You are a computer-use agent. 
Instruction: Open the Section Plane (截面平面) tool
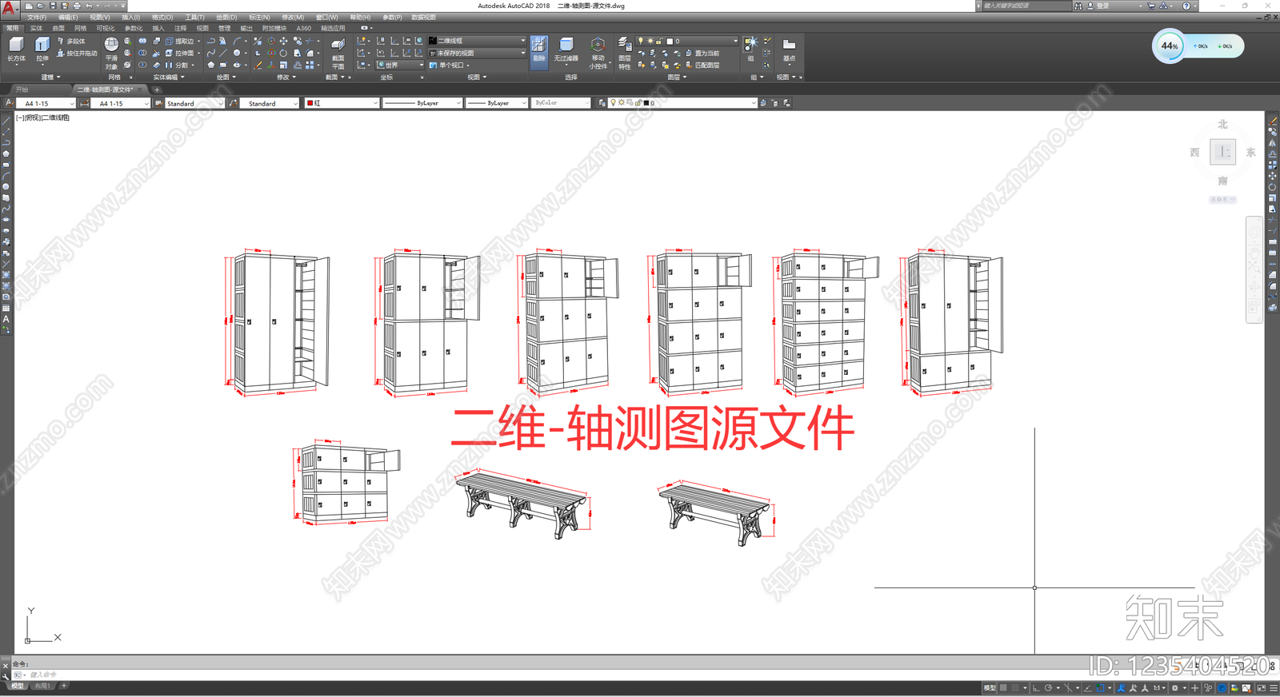click(338, 54)
